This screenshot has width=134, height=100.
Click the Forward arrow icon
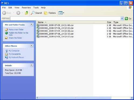coord(18,13)
